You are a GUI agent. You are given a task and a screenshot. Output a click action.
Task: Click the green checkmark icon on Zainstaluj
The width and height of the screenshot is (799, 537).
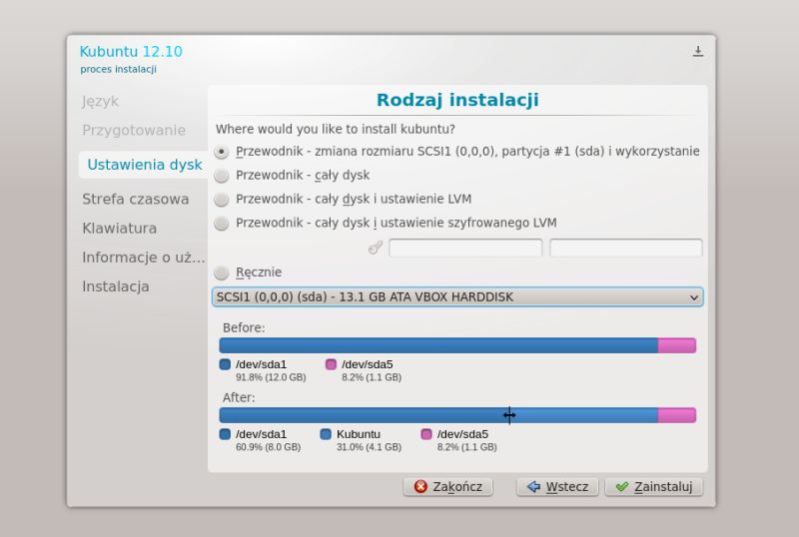(621, 486)
